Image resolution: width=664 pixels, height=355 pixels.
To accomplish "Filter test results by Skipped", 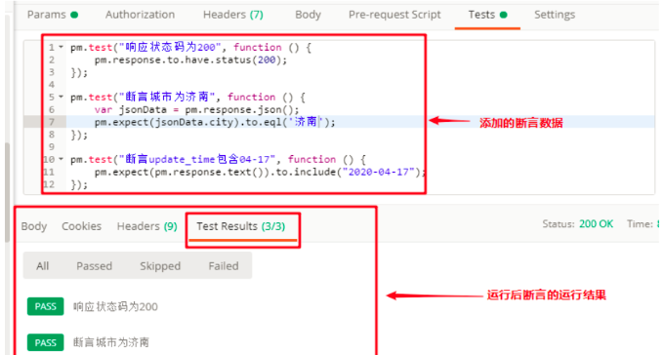I will [160, 266].
